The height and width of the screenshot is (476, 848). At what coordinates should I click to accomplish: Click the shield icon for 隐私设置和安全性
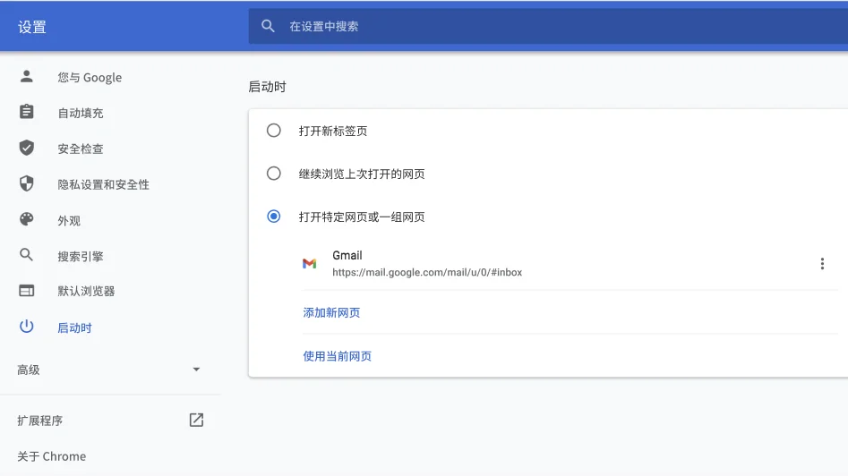[27, 184]
